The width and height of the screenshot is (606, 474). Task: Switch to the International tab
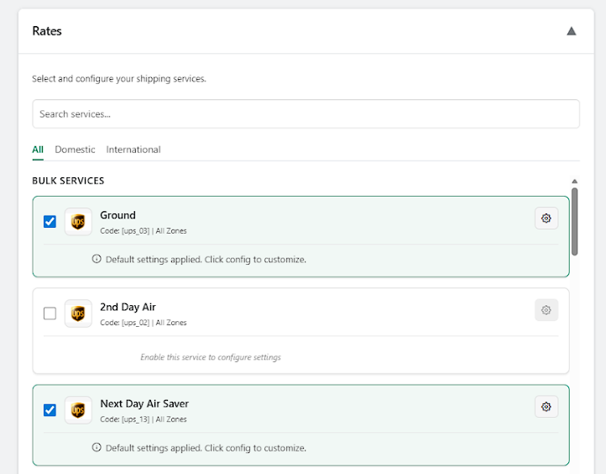pos(133,150)
